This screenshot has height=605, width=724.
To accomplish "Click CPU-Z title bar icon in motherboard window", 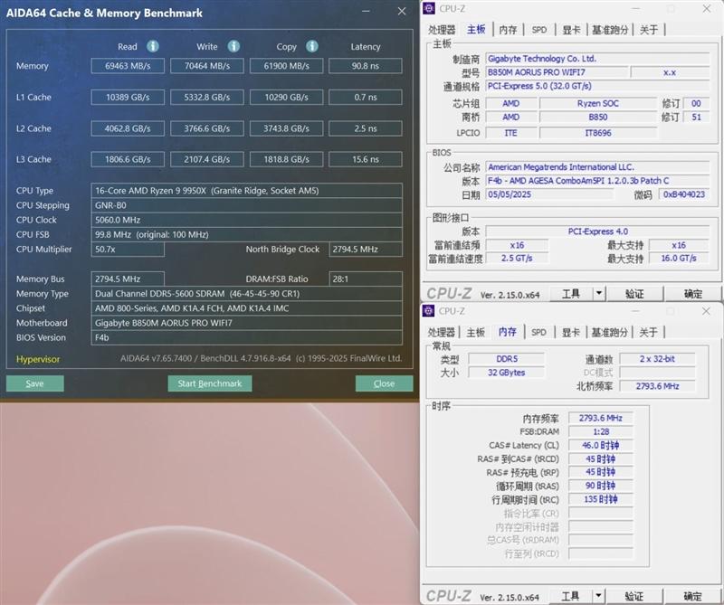I will (x=430, y=8).
